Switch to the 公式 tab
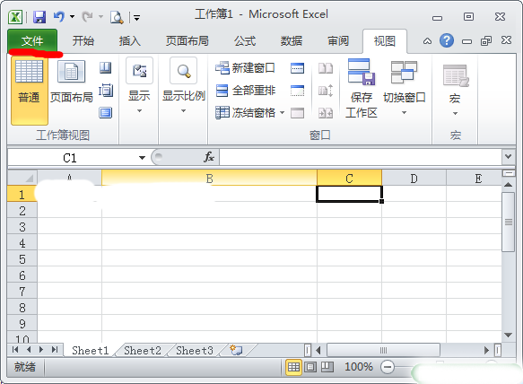The height and width of the screenshot is (384, 523). tap(245, 41)
